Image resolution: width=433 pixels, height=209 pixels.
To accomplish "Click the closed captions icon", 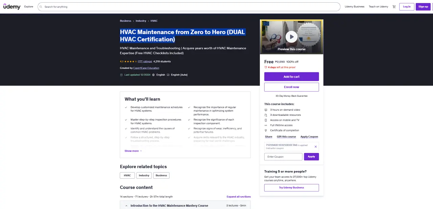I will [168, 75].
